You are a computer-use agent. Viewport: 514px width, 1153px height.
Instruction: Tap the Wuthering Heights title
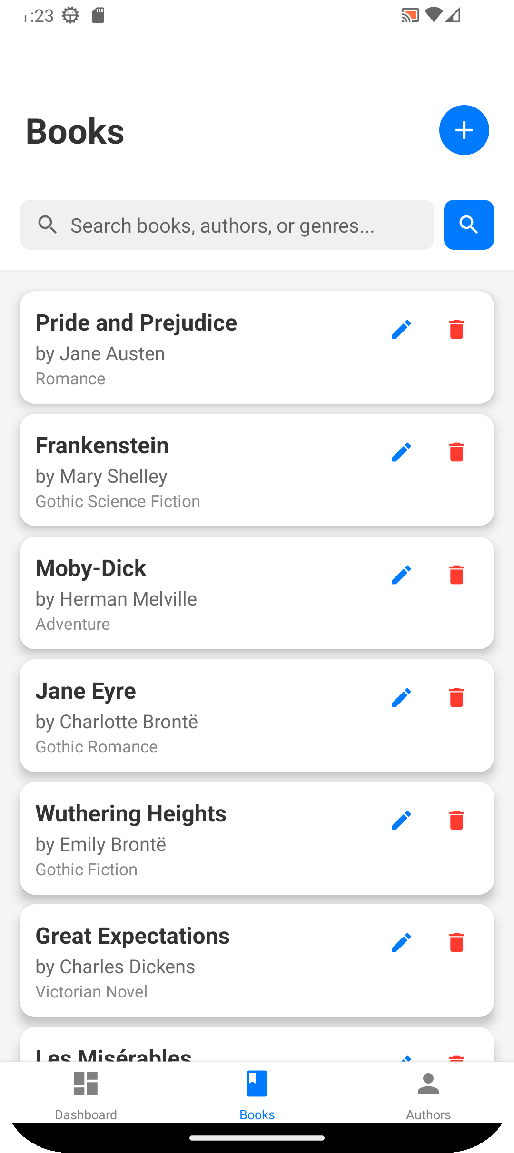(131, 814)
